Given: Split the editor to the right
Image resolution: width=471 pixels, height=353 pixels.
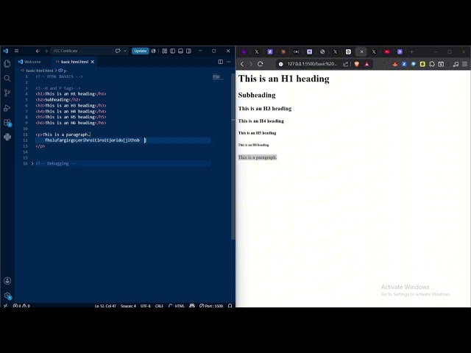Looking at the screenshot, I should [221, 62].
